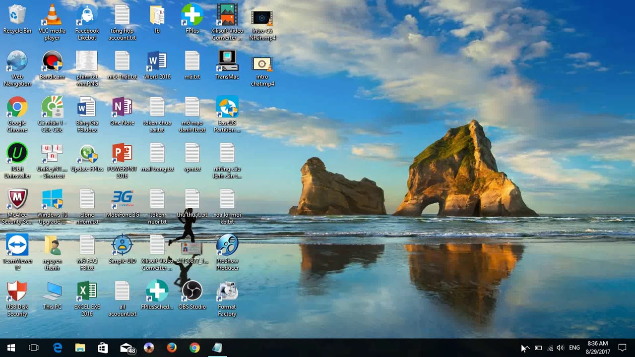Select the fb folder on desktop
The height and width of the screenshot is (357, 635).
pyautogui.click(x=157, y=19)
